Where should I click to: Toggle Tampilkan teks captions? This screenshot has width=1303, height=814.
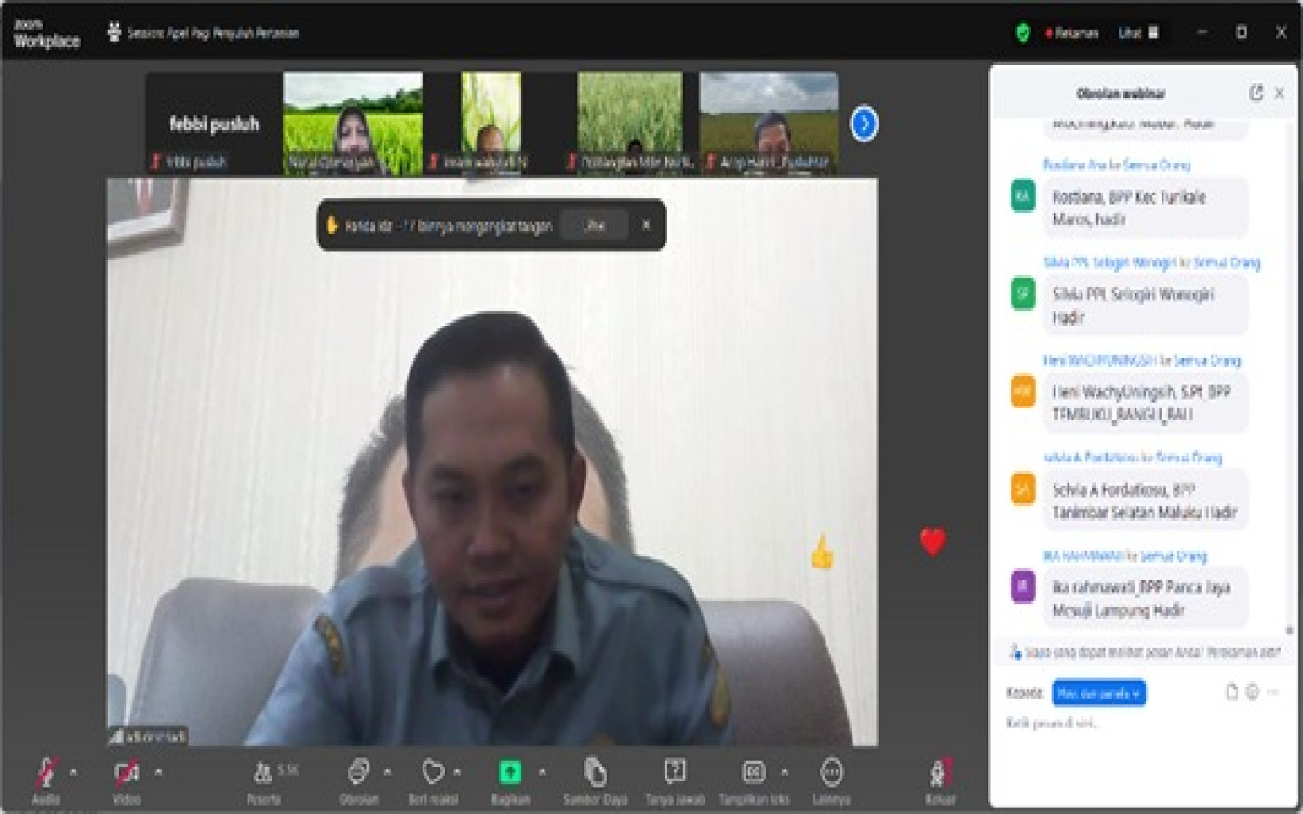tap(753, 772)
